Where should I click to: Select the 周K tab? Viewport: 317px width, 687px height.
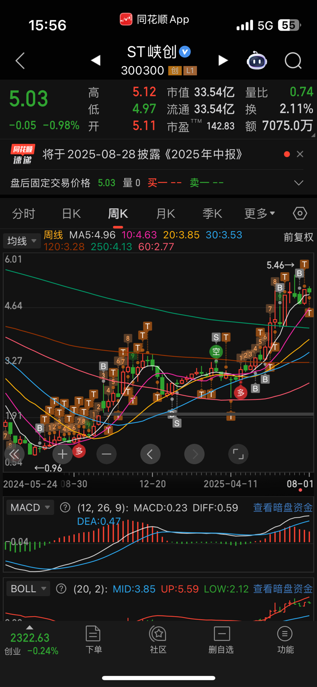[118, 214]
